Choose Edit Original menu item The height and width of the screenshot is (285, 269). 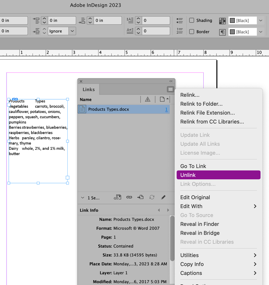click(x=218, y=197)
